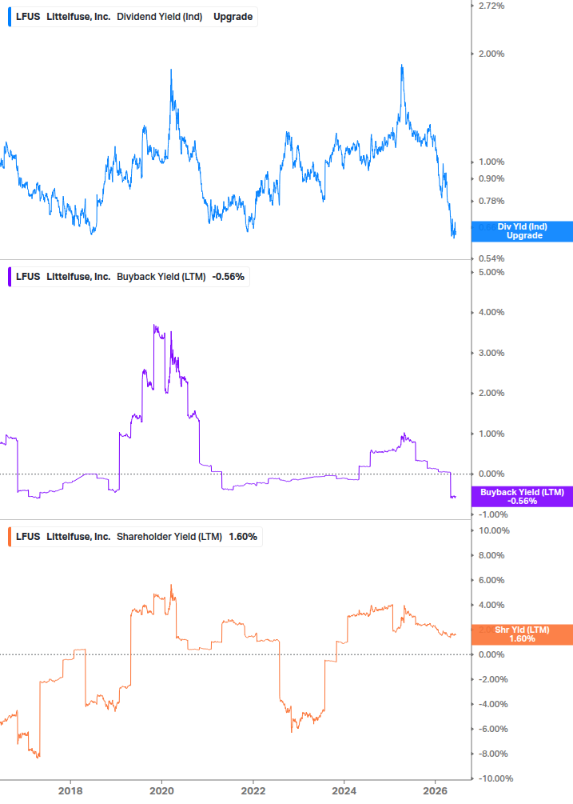The height and width of the screenshot is (804, 573).
Task: Click the orange Shr Yld (LTM) 1.60% axis tag
Action: [523, 634]
